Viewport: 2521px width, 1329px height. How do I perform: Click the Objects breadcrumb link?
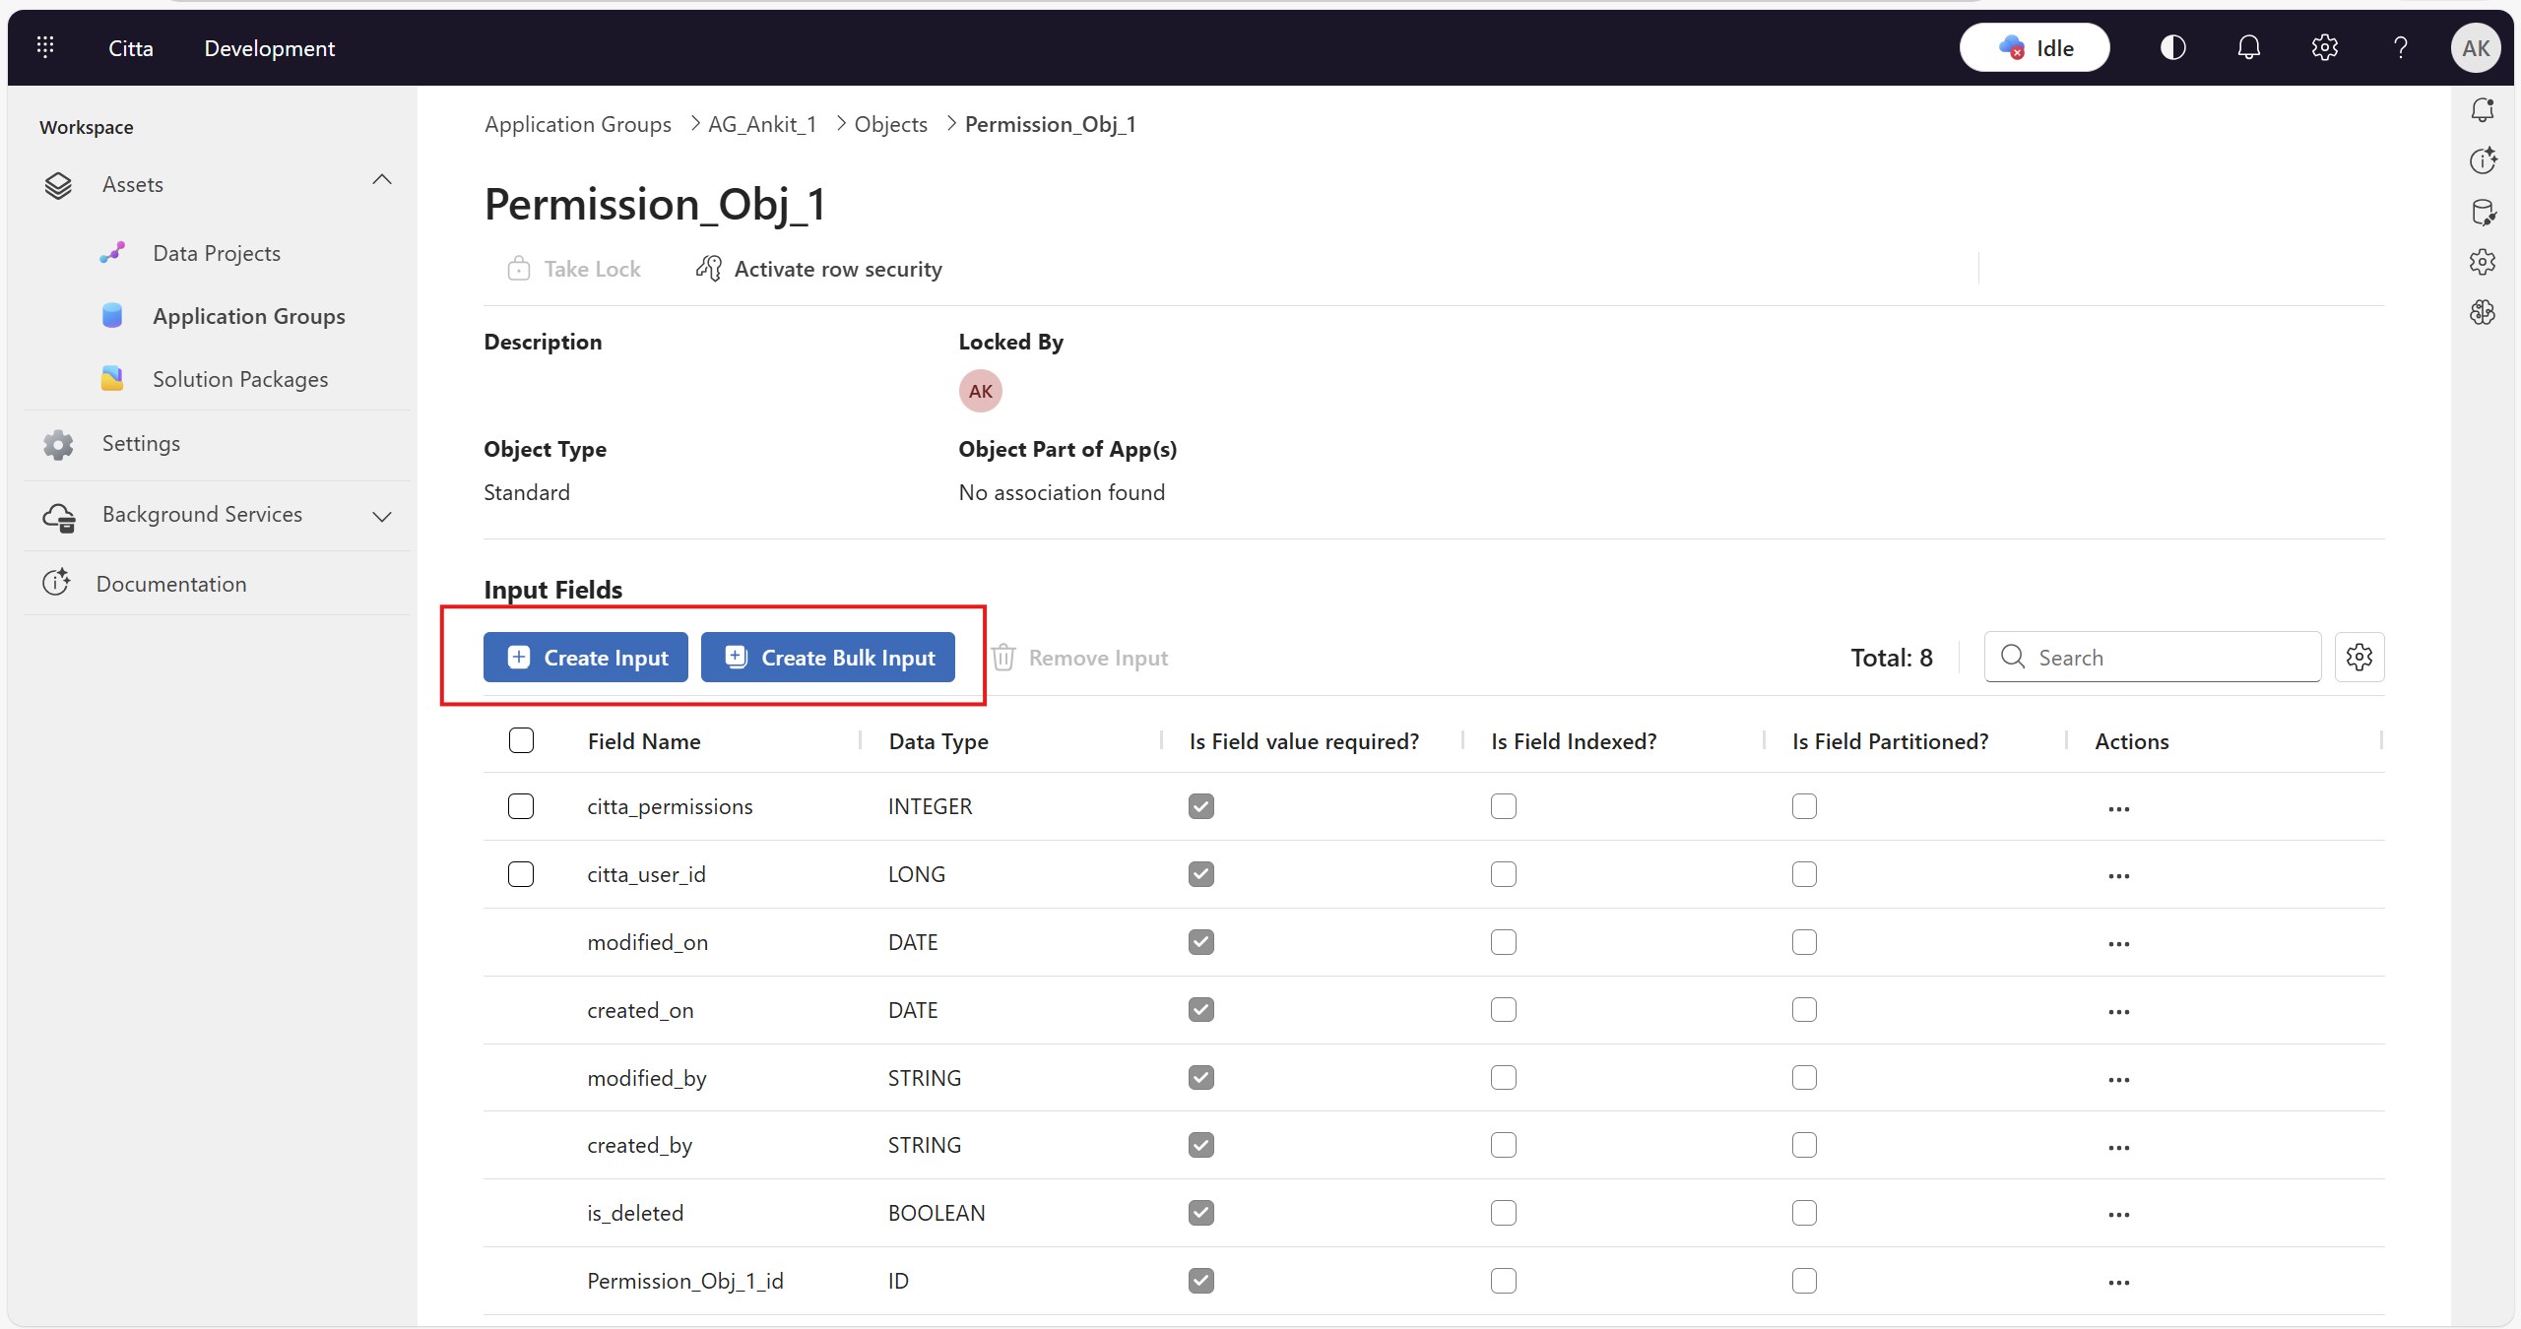click(890, 124)
